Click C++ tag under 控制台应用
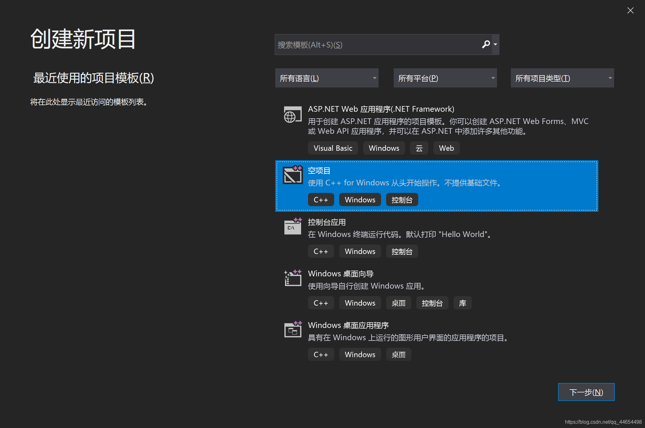The image size is (645, 428). [x=321, y=251]
